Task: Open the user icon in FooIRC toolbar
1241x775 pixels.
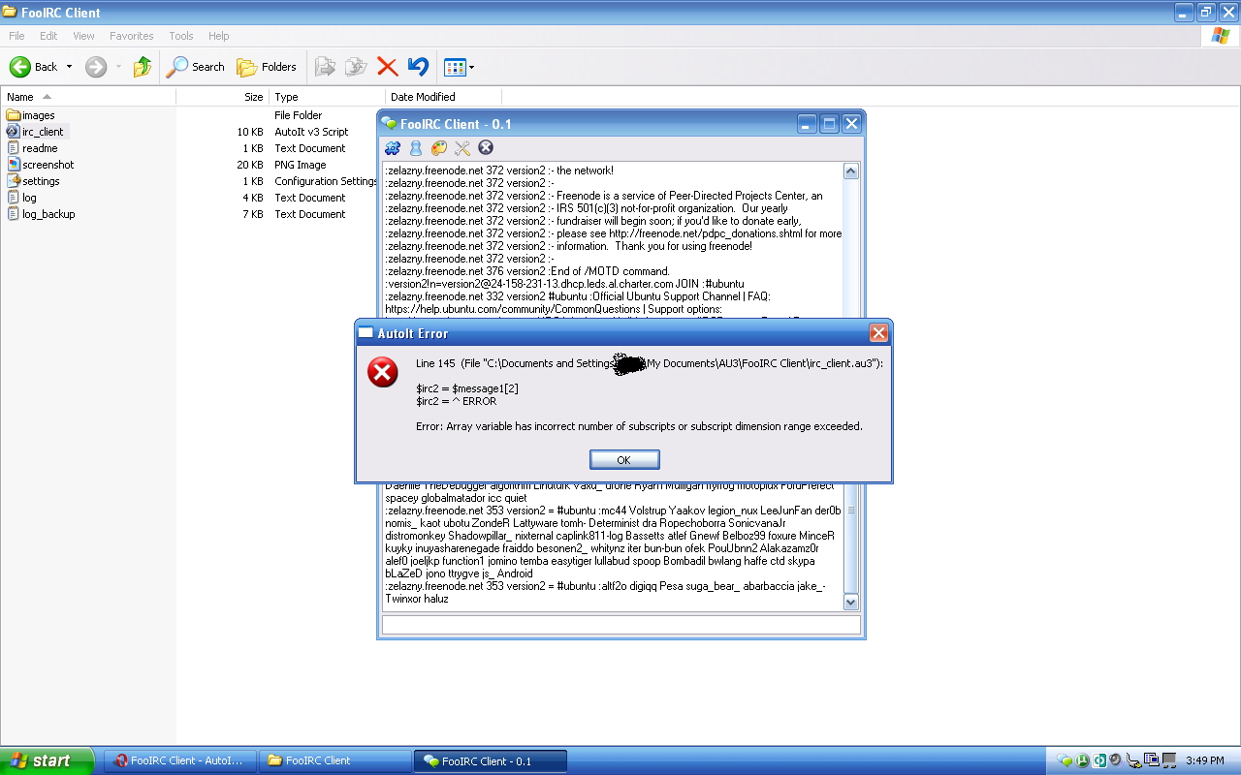Action: click(x=416, y=148)
